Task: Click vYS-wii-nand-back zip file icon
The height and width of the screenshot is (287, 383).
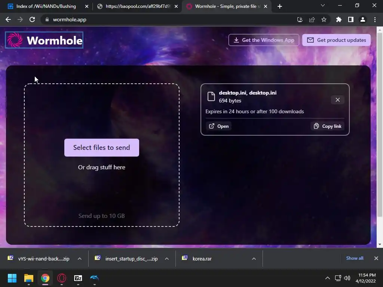Action: point(10,258)
